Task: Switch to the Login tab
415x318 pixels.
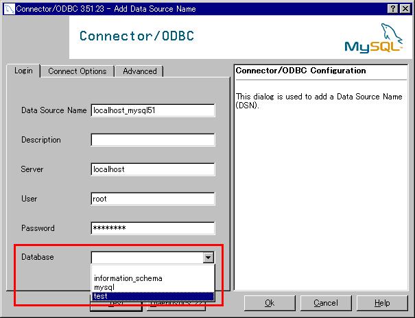Action: (23, 71)
